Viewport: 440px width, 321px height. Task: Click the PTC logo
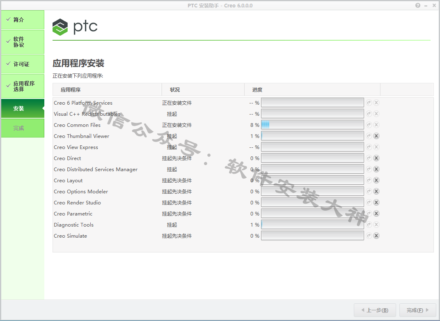(75, 27)
